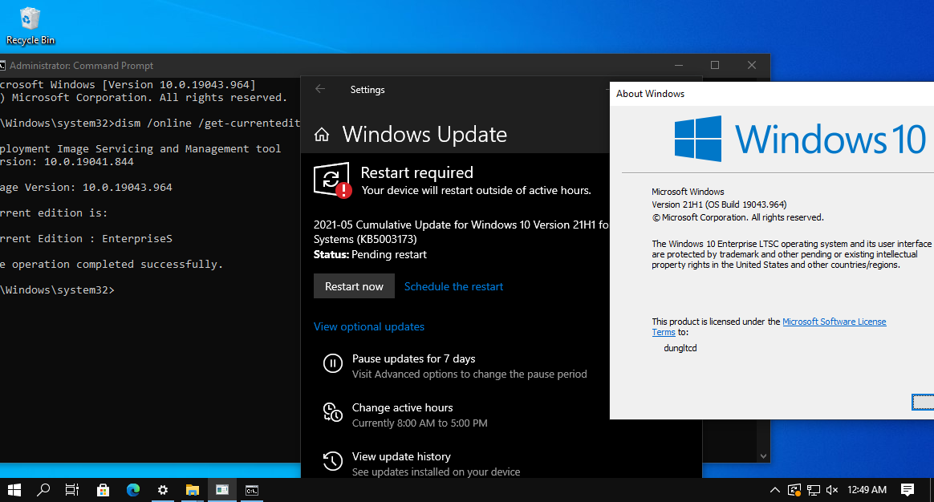The width and height of the screenshot is (934, 502).
Task: Click 'Version 21H1 (OS Build 19043.964)' text
Action: pyautogui.click(x=719, y=204)
